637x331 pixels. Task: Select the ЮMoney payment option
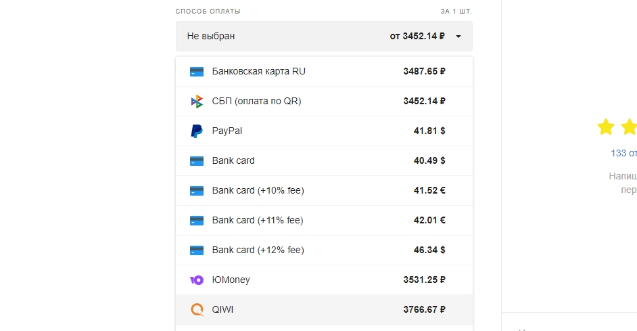coord(231,280)
